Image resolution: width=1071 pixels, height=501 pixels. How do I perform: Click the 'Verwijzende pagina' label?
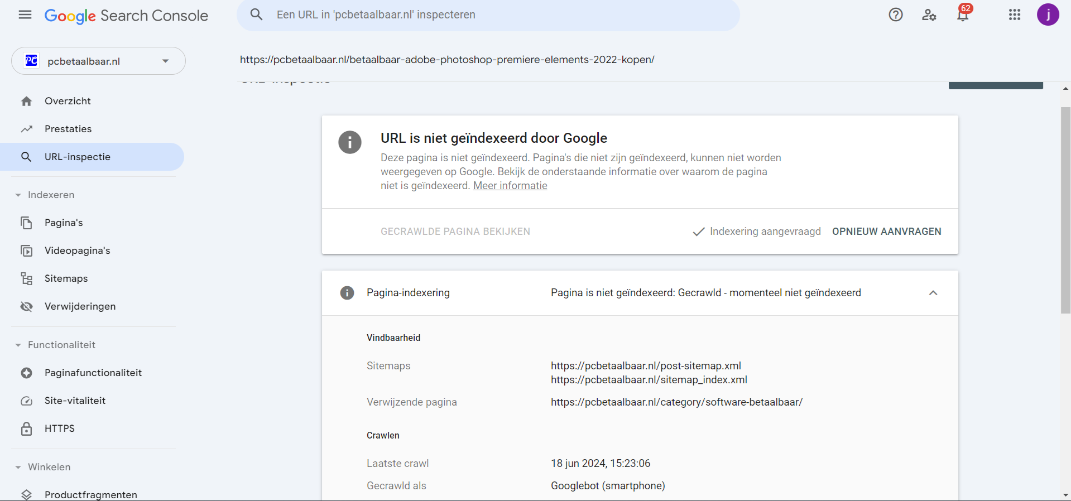412,402
